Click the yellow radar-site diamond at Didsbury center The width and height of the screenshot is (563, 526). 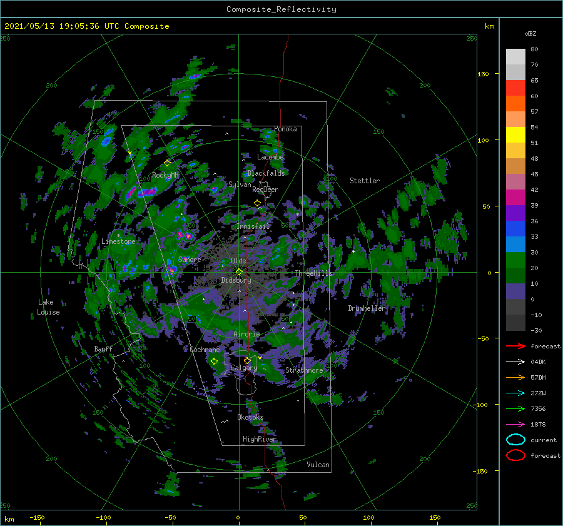[x=239, y=272]
